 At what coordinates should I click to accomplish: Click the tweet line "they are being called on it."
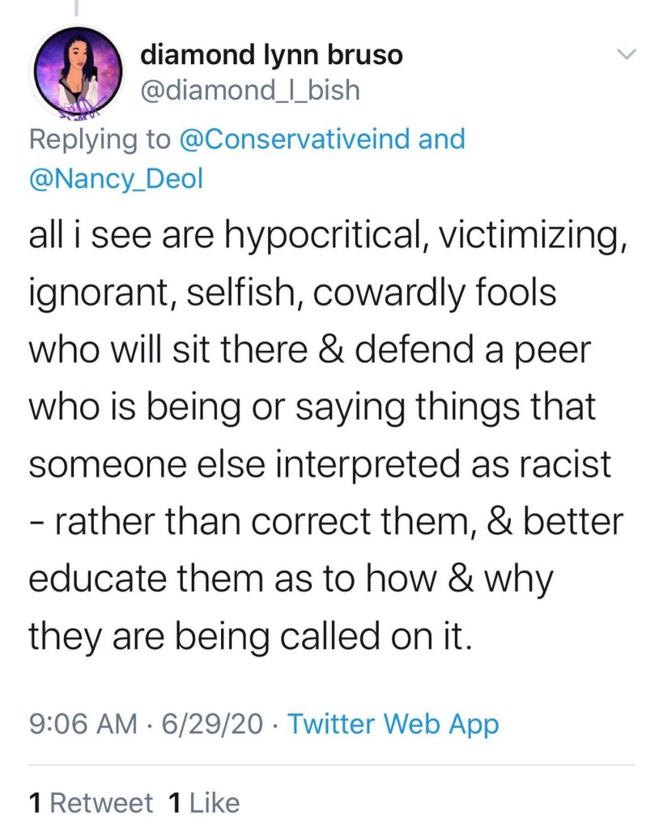point(249,636)
